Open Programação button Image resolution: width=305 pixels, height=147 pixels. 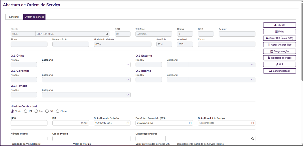279,51
